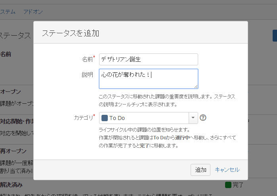Open the アドオン menu in the background page
The height and width of the screenshot is (196, 277).
[33, 11]
